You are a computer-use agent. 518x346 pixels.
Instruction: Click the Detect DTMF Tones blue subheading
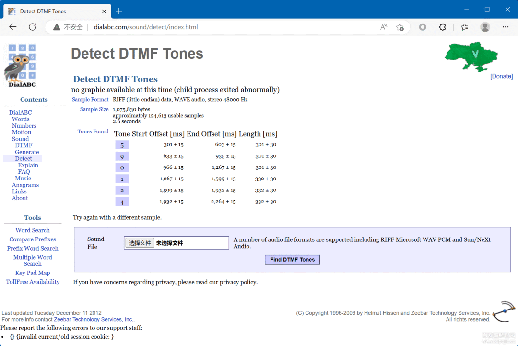coord(115,79)
